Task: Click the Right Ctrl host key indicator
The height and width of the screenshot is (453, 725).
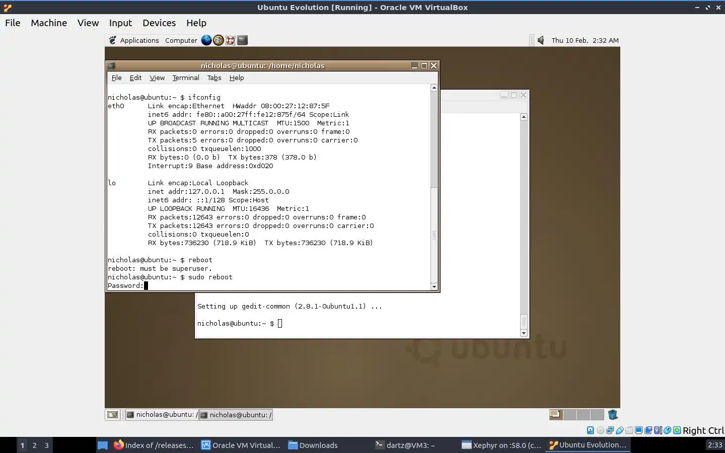Action: 703,430
